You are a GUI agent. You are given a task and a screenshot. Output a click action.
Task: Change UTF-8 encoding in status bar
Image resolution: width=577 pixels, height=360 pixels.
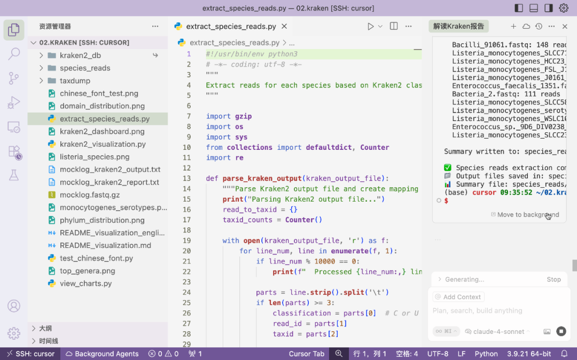tap(438, 354)
